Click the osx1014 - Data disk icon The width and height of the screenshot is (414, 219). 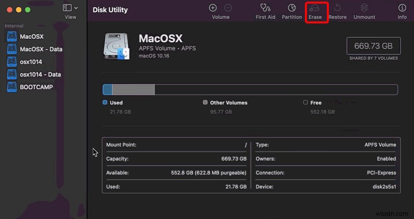pos(12,75)
